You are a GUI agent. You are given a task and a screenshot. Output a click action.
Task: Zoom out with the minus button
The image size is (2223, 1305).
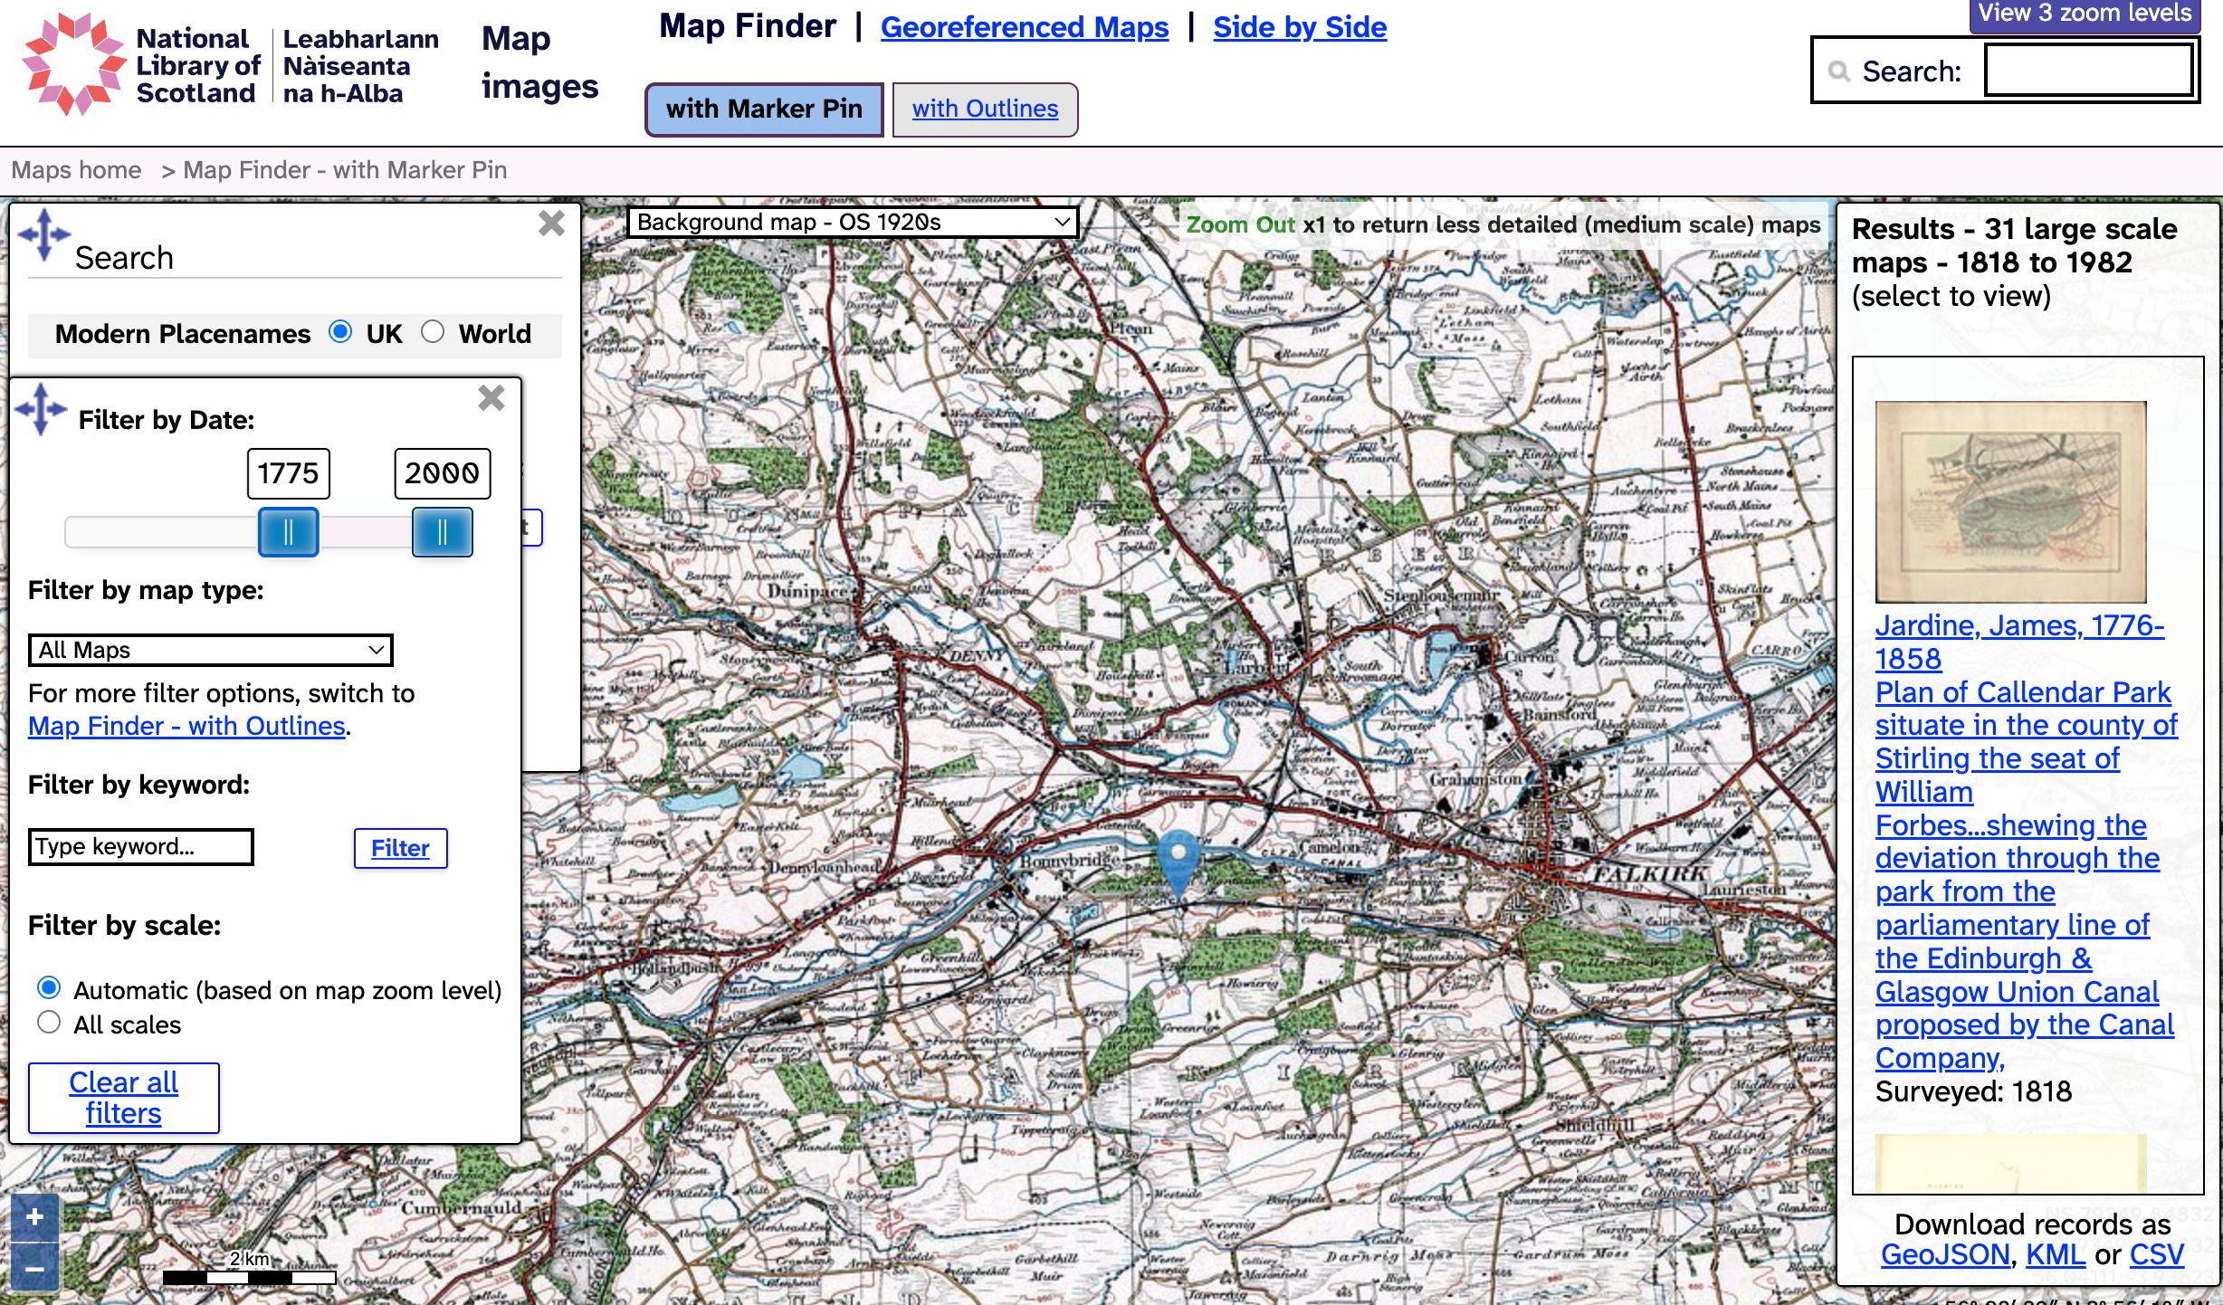coord(34,1269)
